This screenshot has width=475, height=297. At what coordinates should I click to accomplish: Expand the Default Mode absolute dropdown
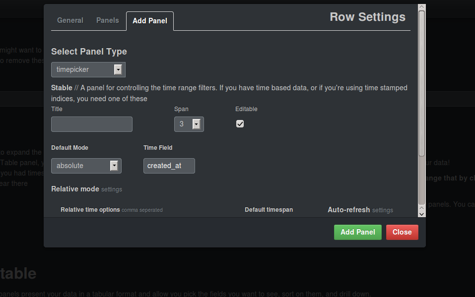pyautogui.click(x=86, y=166)
